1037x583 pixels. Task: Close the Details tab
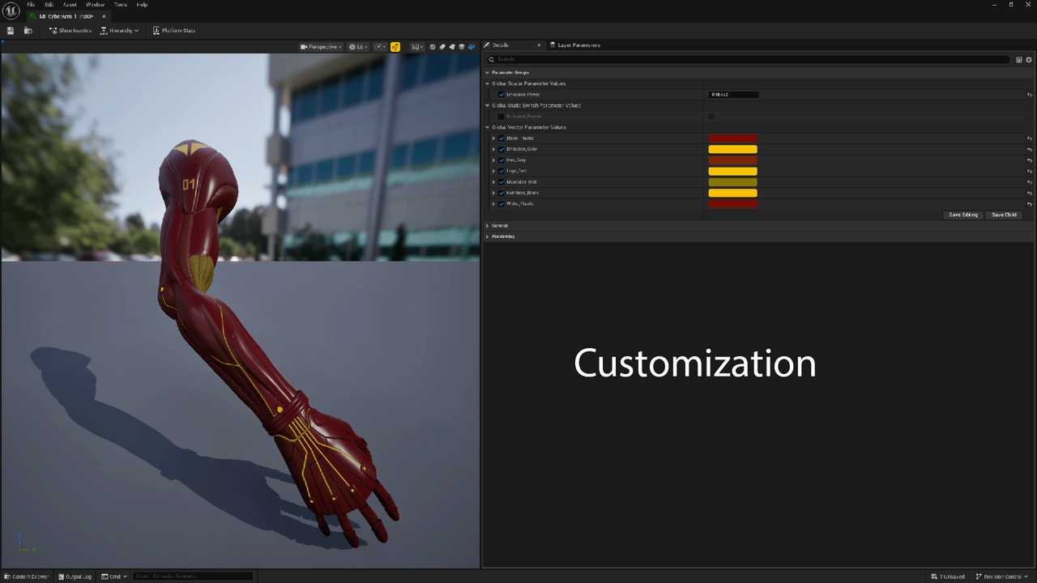(539, 45)
